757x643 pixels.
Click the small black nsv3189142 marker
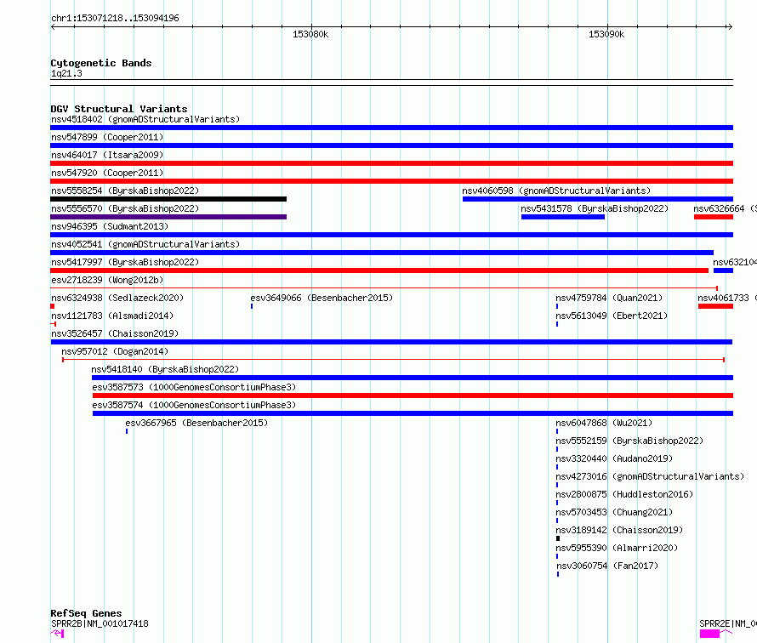click(558, 538)
